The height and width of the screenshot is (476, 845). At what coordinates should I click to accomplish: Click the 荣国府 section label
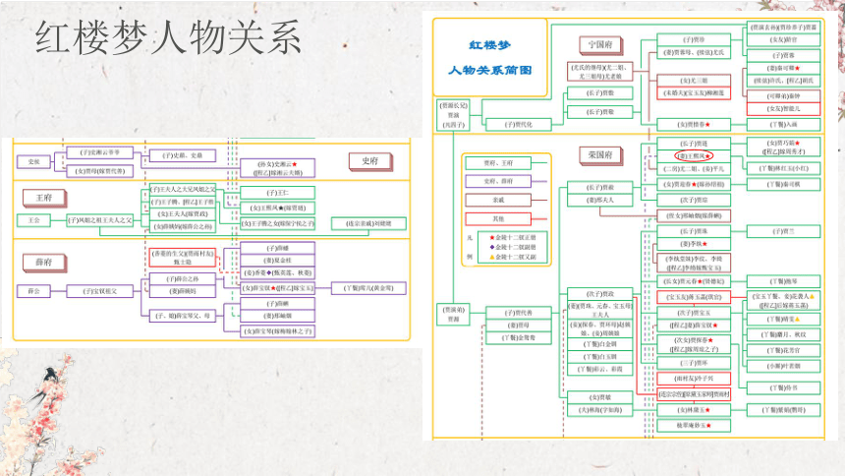(599, 154)
